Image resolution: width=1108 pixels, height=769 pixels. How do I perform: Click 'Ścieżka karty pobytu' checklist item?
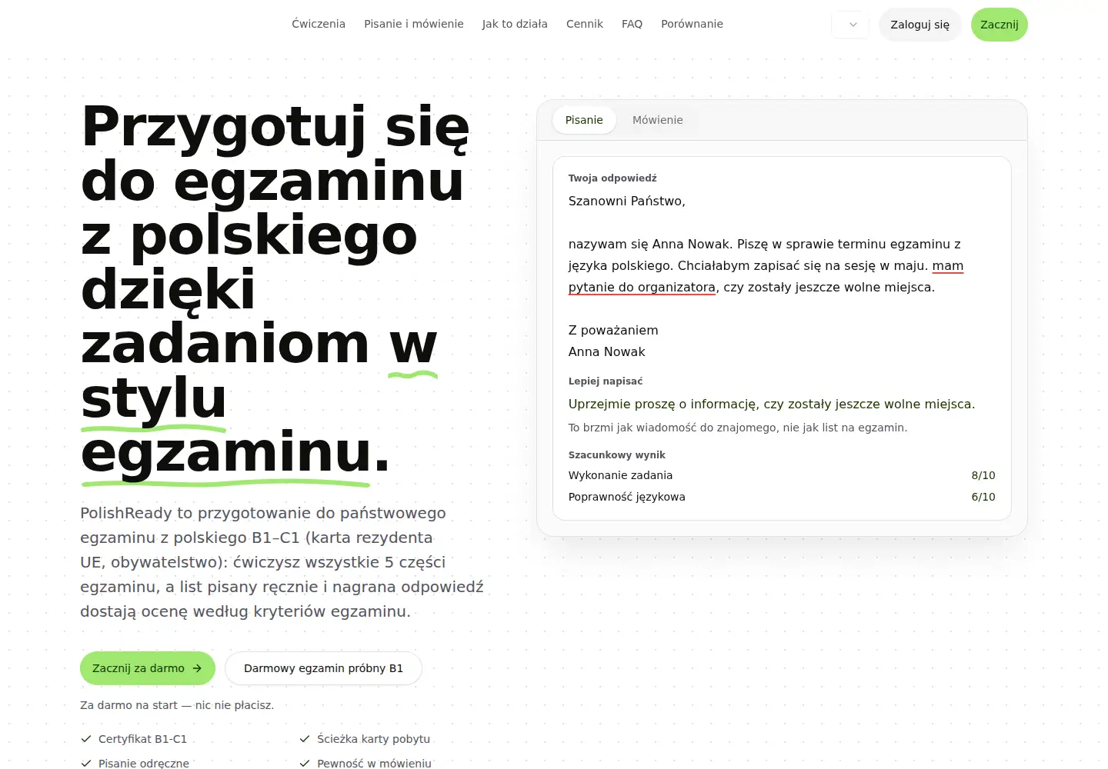point(365,739)
